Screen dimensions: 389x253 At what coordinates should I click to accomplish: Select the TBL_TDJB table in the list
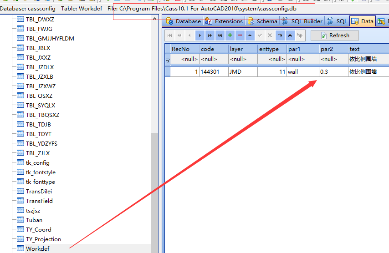[38, 124]
